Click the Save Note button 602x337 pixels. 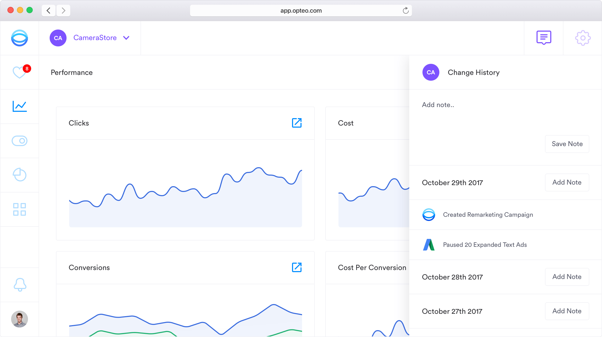pyautogui.click(x=567, y=144)
